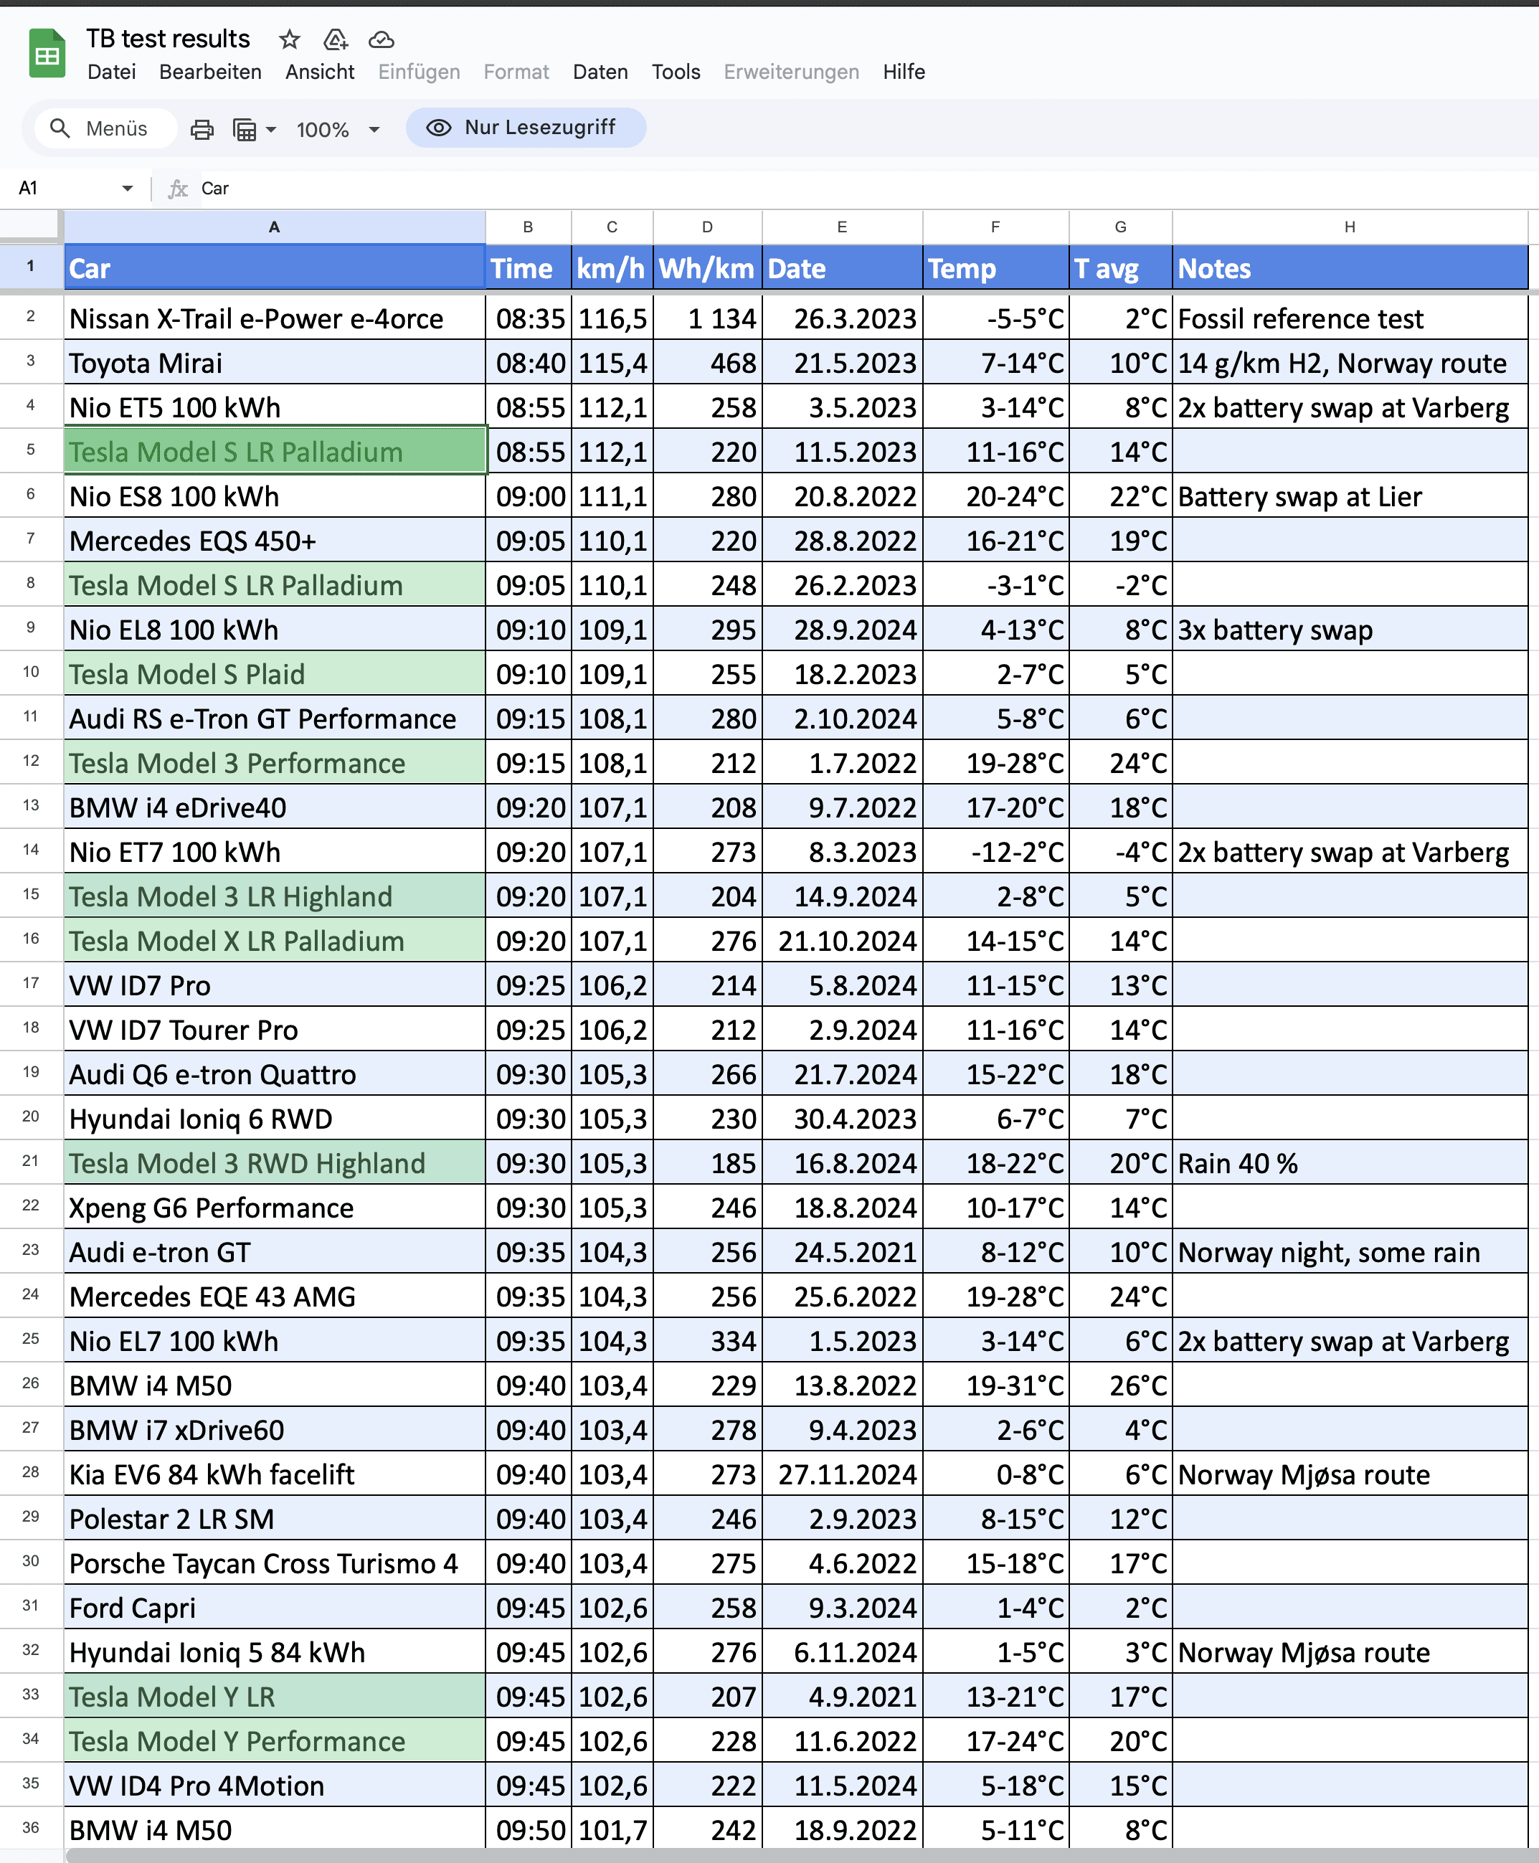This screenshot has height=1863, width=1539.
Task: Click the select-all corner box
Action: 31,227
